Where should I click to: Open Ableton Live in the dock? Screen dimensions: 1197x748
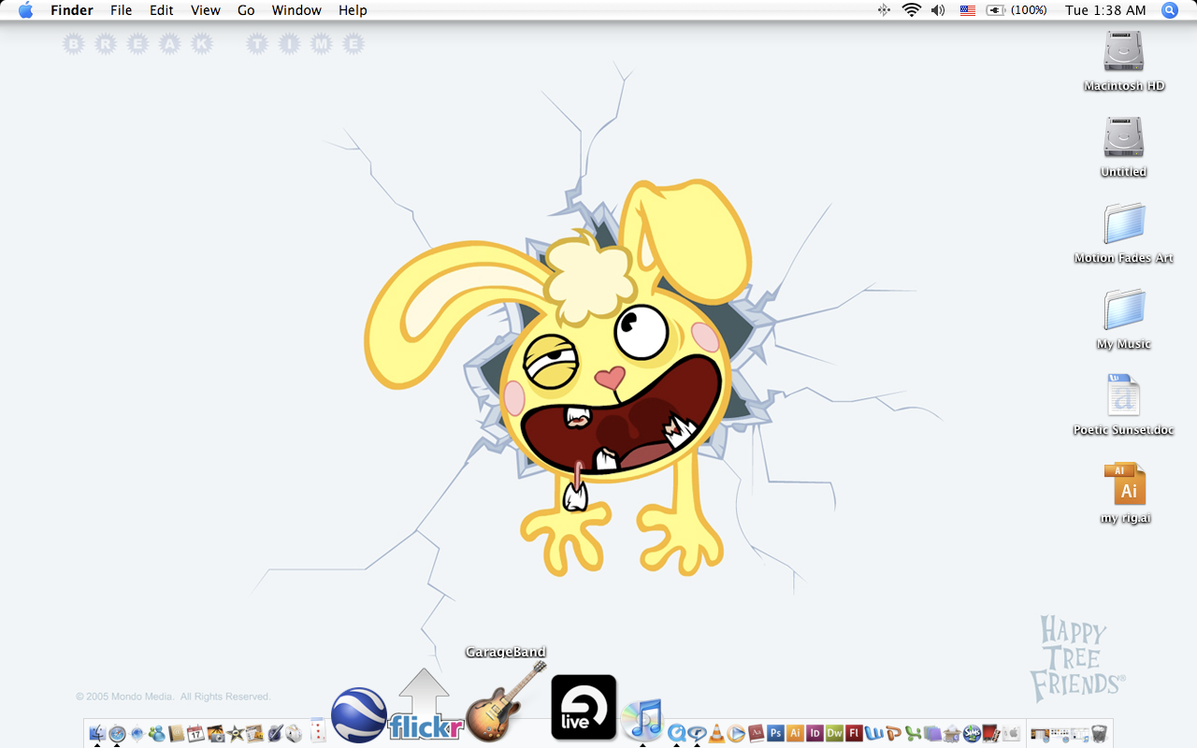click(x=584, y=707)
